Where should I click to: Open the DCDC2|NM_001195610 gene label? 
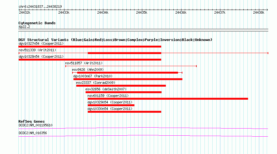tap(35, 125)
